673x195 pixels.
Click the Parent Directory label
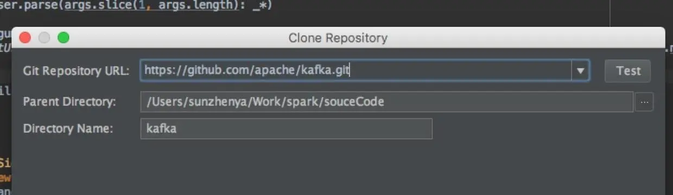pyautogui.click(x=69, y=102)
